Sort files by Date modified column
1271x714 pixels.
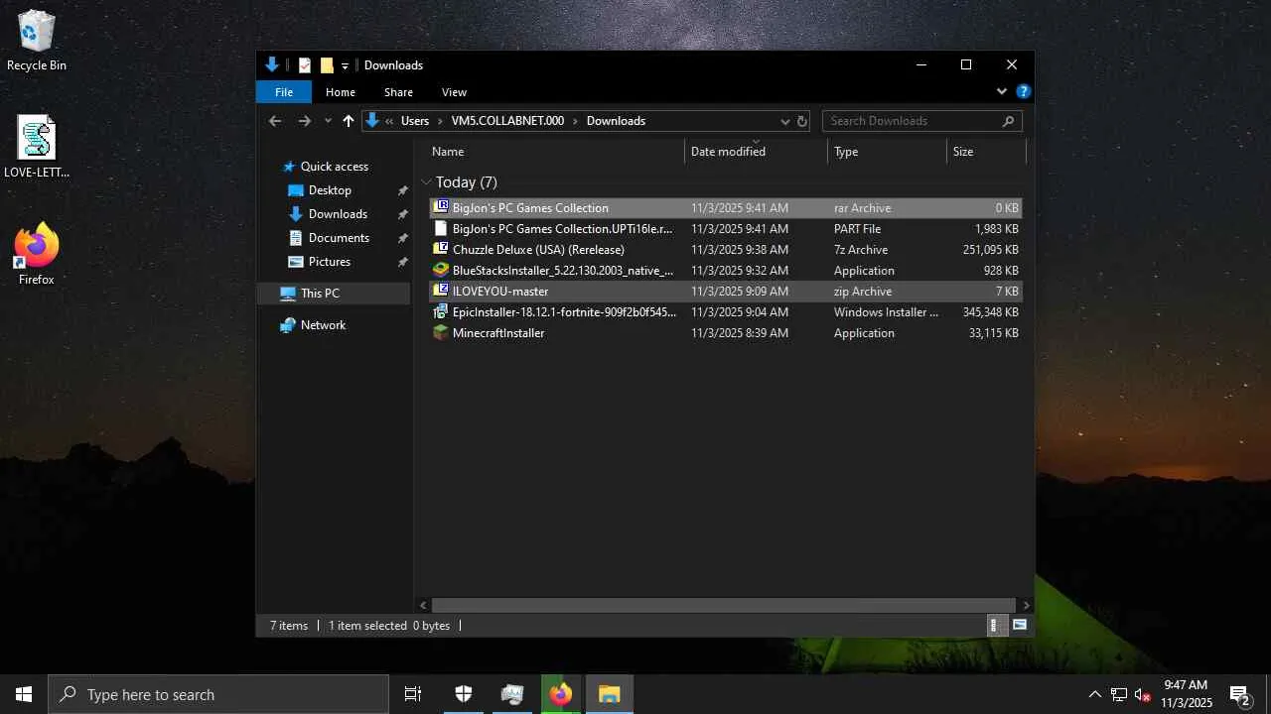[x=757, y=152]
